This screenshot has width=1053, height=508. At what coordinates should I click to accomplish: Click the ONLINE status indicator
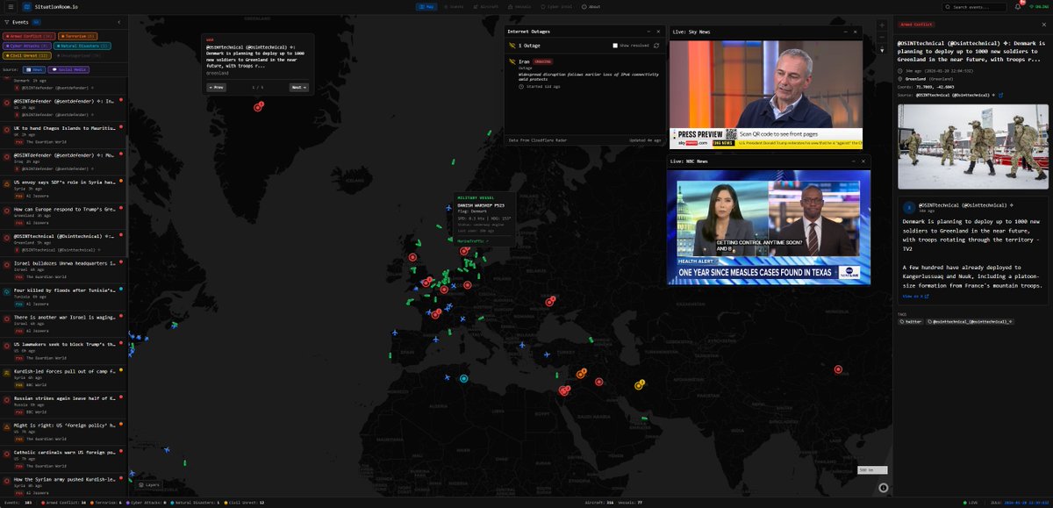[1038, 7]
